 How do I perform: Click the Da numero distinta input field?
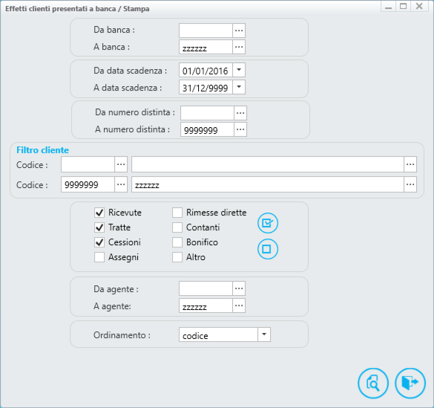pos(207,113)
